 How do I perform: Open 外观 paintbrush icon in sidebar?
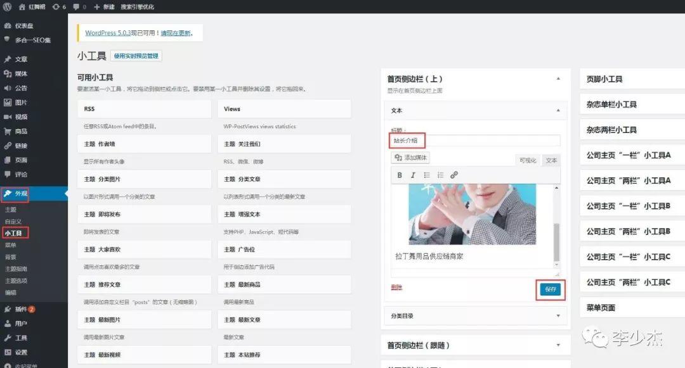(x=8, y=193)
